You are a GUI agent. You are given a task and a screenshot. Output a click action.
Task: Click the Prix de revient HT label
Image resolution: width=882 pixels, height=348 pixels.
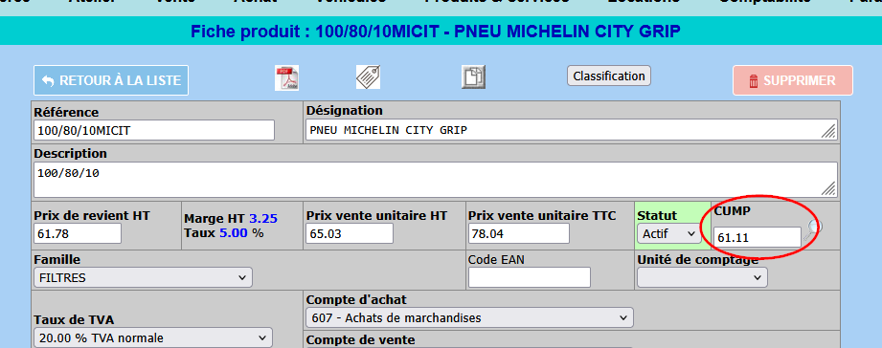92,215
